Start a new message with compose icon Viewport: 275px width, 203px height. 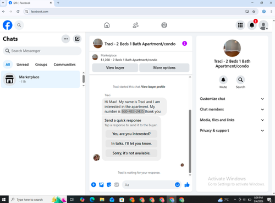[x=77, y=39]
